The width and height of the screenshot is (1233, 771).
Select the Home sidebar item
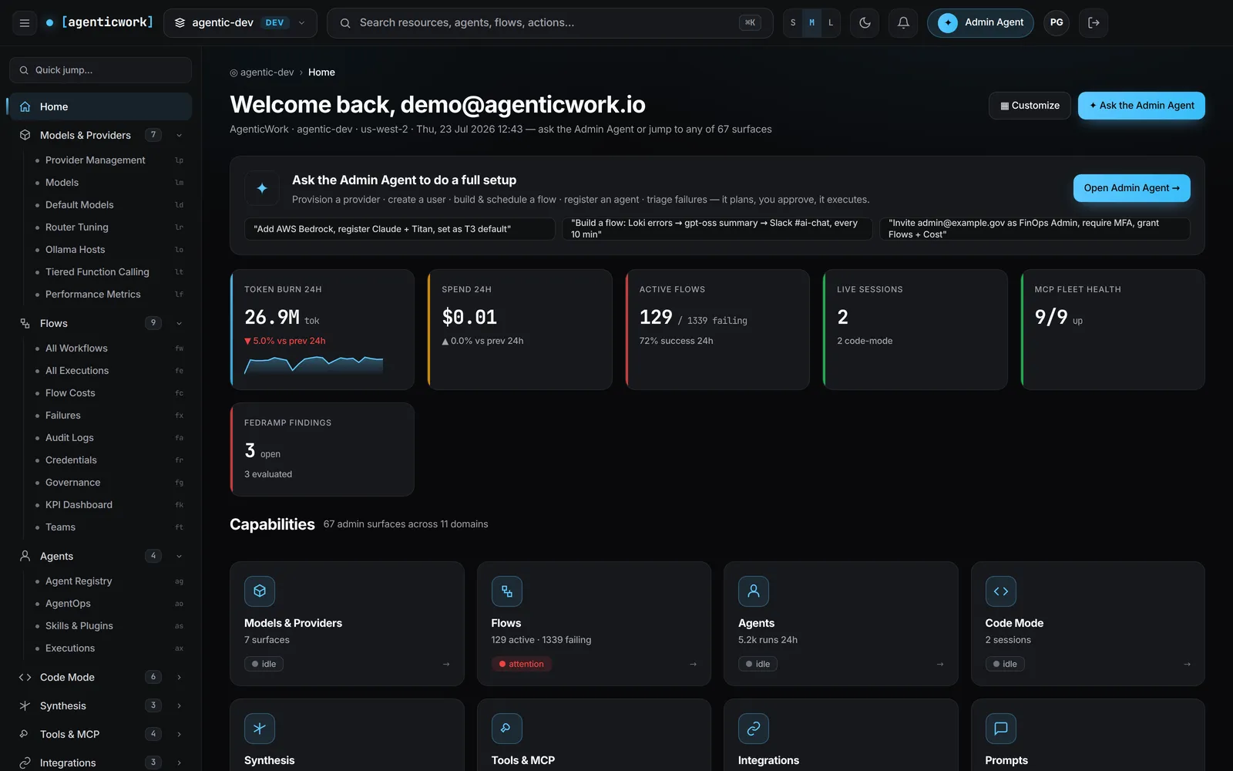100,107
